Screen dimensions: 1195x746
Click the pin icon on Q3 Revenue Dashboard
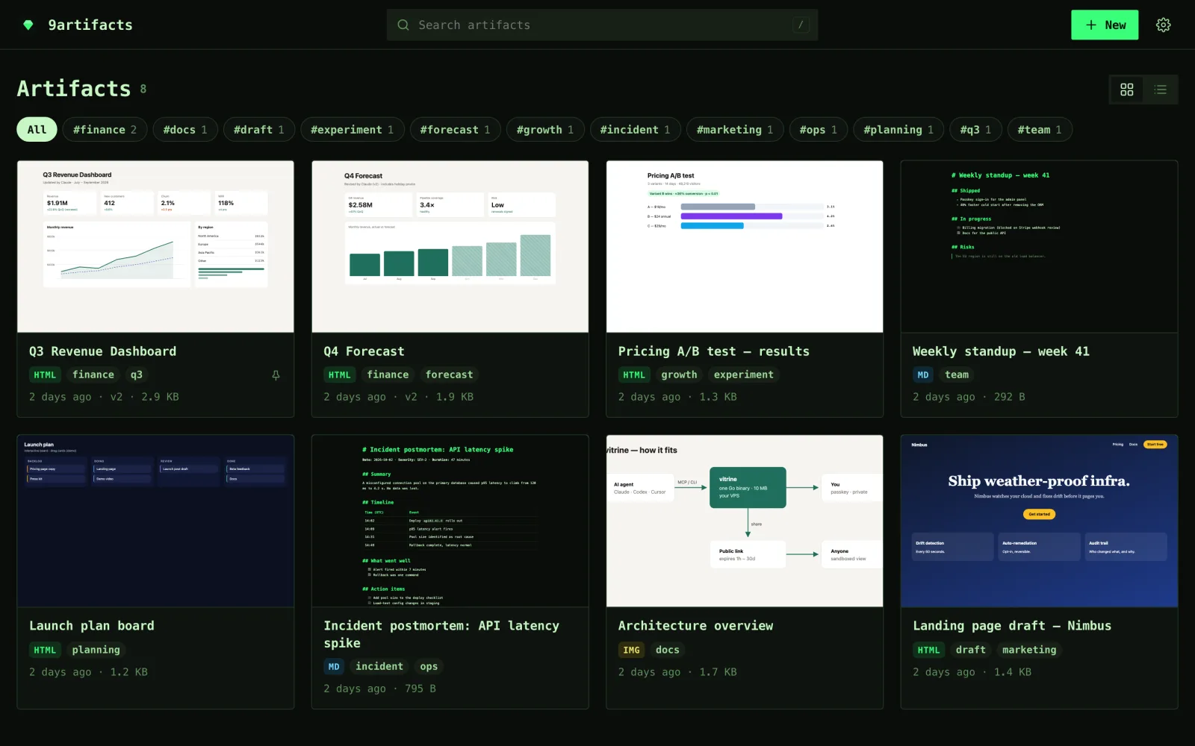pyautogui.click(x=276, y=375)
